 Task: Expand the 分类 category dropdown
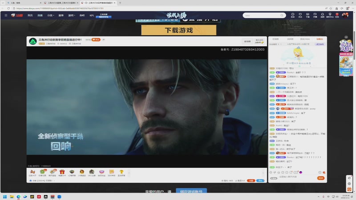[x=51, y=16]
